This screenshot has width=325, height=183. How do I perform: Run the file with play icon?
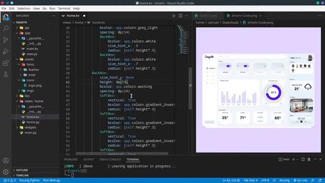pyautogui.click(x=174, y=16)
